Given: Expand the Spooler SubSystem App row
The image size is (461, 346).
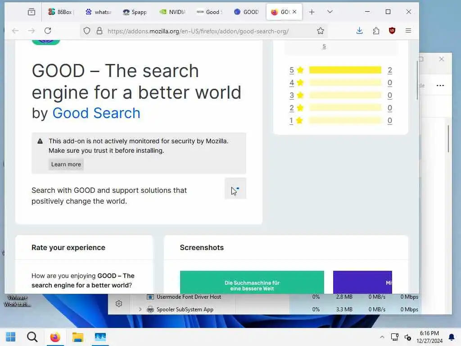Looking at the screenshot, I should point(140,309).
